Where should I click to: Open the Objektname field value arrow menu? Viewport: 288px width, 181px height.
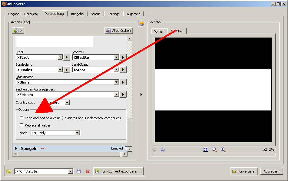(123, 82)
